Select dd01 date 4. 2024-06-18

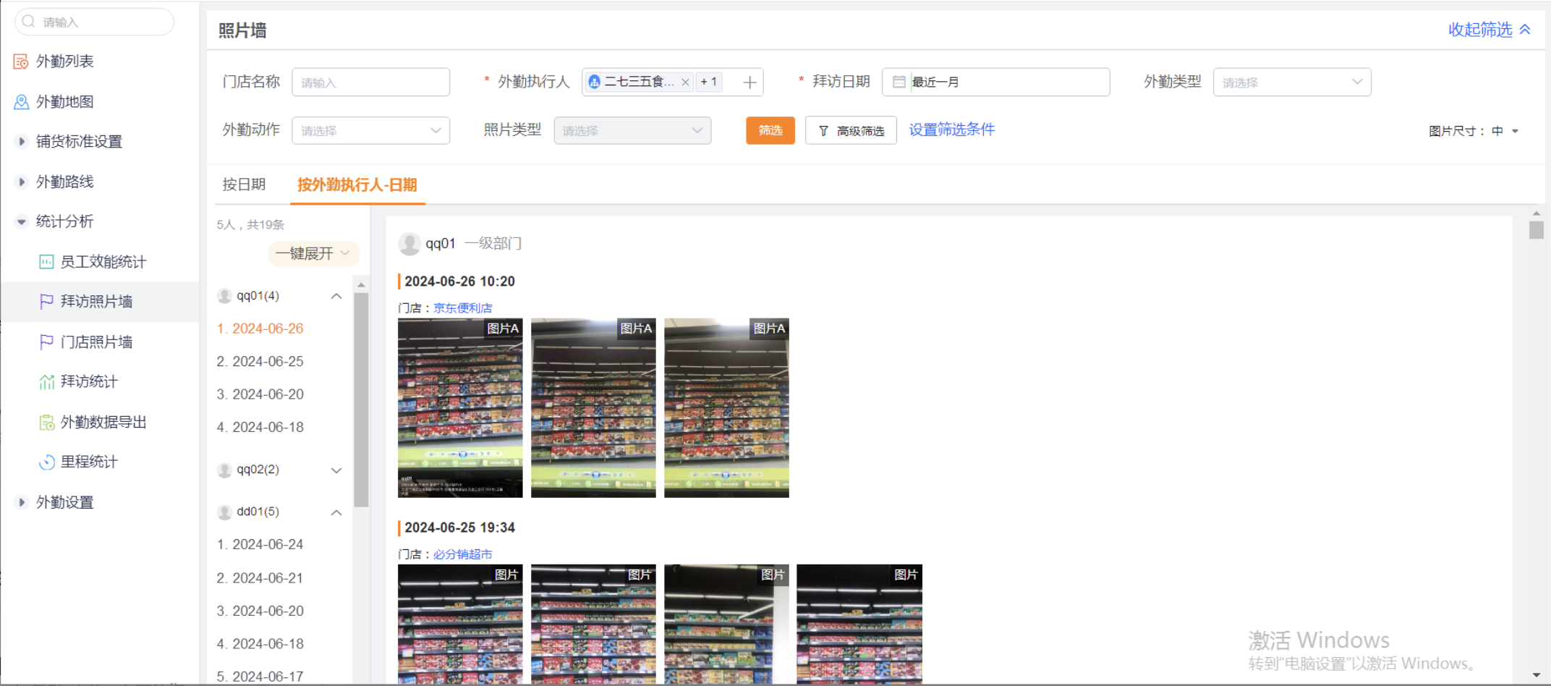(x=260, y=644)
